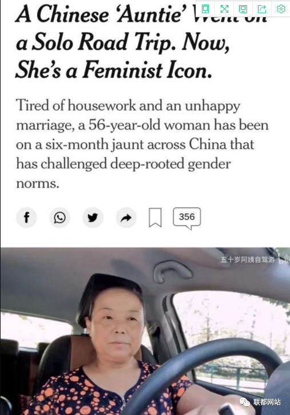Viewport: 290px width, 415px height.
Task: Click the article summary paragraph
Action: 142,144
